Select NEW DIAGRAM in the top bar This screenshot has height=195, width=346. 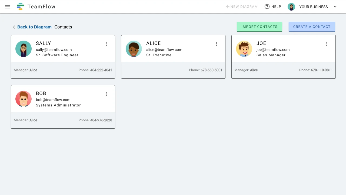pos(242,6)
